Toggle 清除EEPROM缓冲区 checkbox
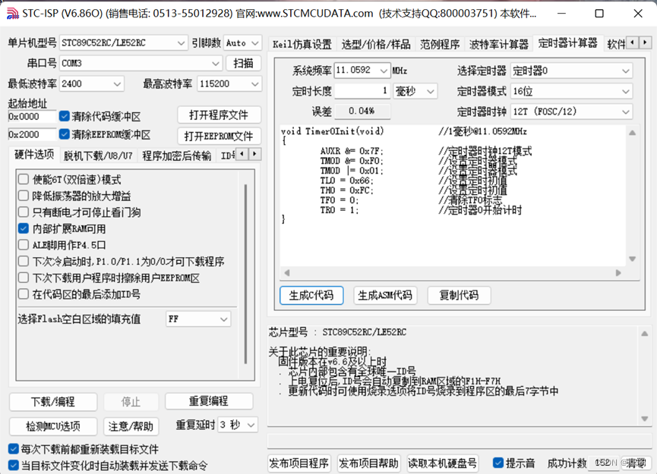 (64, 134)
